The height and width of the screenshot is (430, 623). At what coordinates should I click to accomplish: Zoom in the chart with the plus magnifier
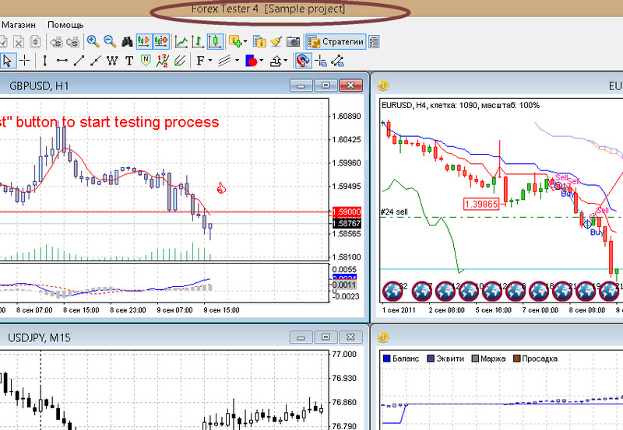[x=93, y=41]
